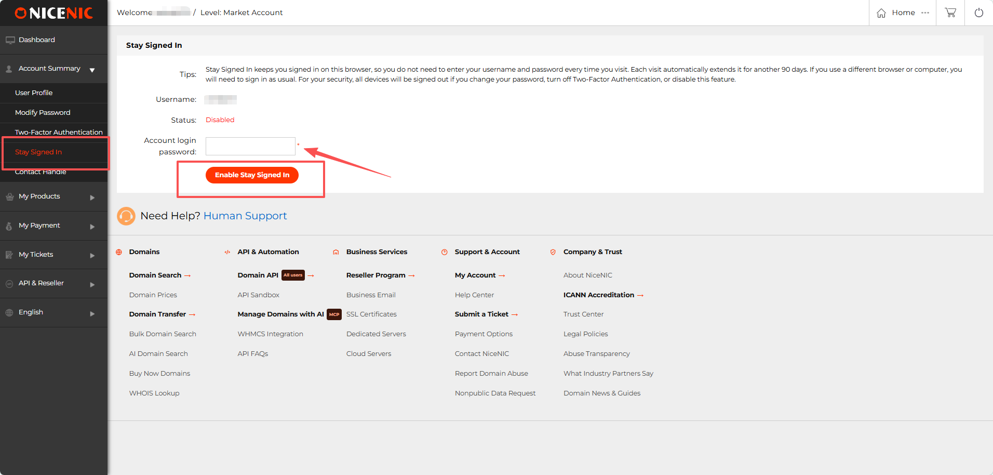The height and width of the screenshot is (475, 993).
Task: Open Submit a Ticket link
Action: click(486, 314)
